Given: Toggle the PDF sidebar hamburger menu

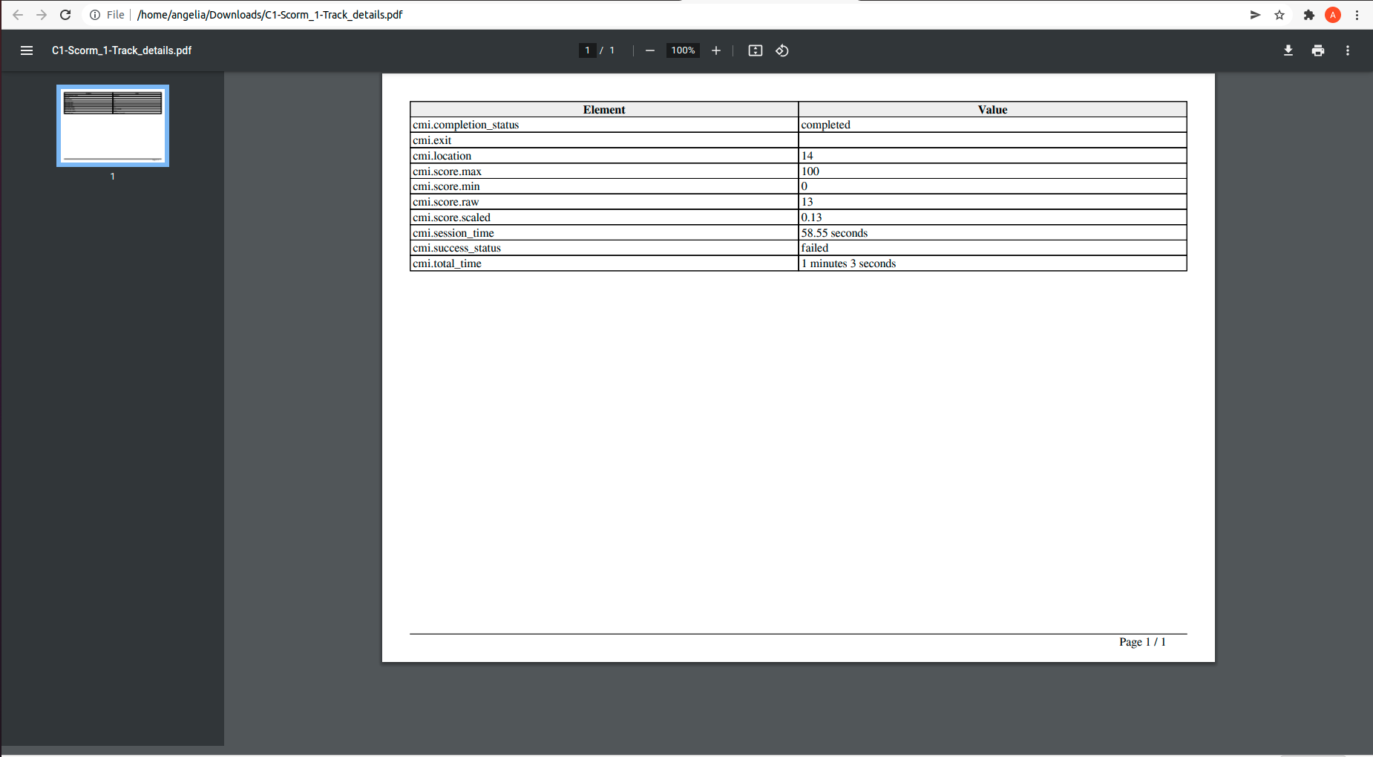Looking at the screenshot, I should (27, 50).
